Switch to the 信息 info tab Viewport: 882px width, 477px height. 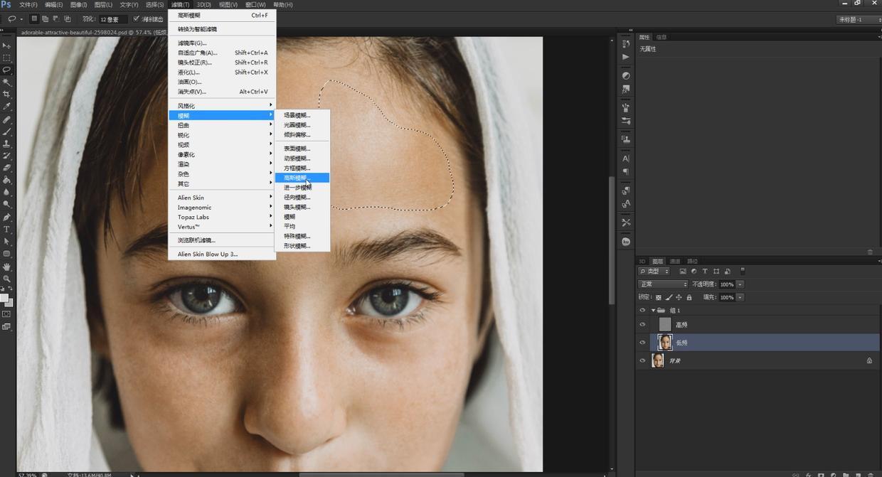click(x=661, y=37)
